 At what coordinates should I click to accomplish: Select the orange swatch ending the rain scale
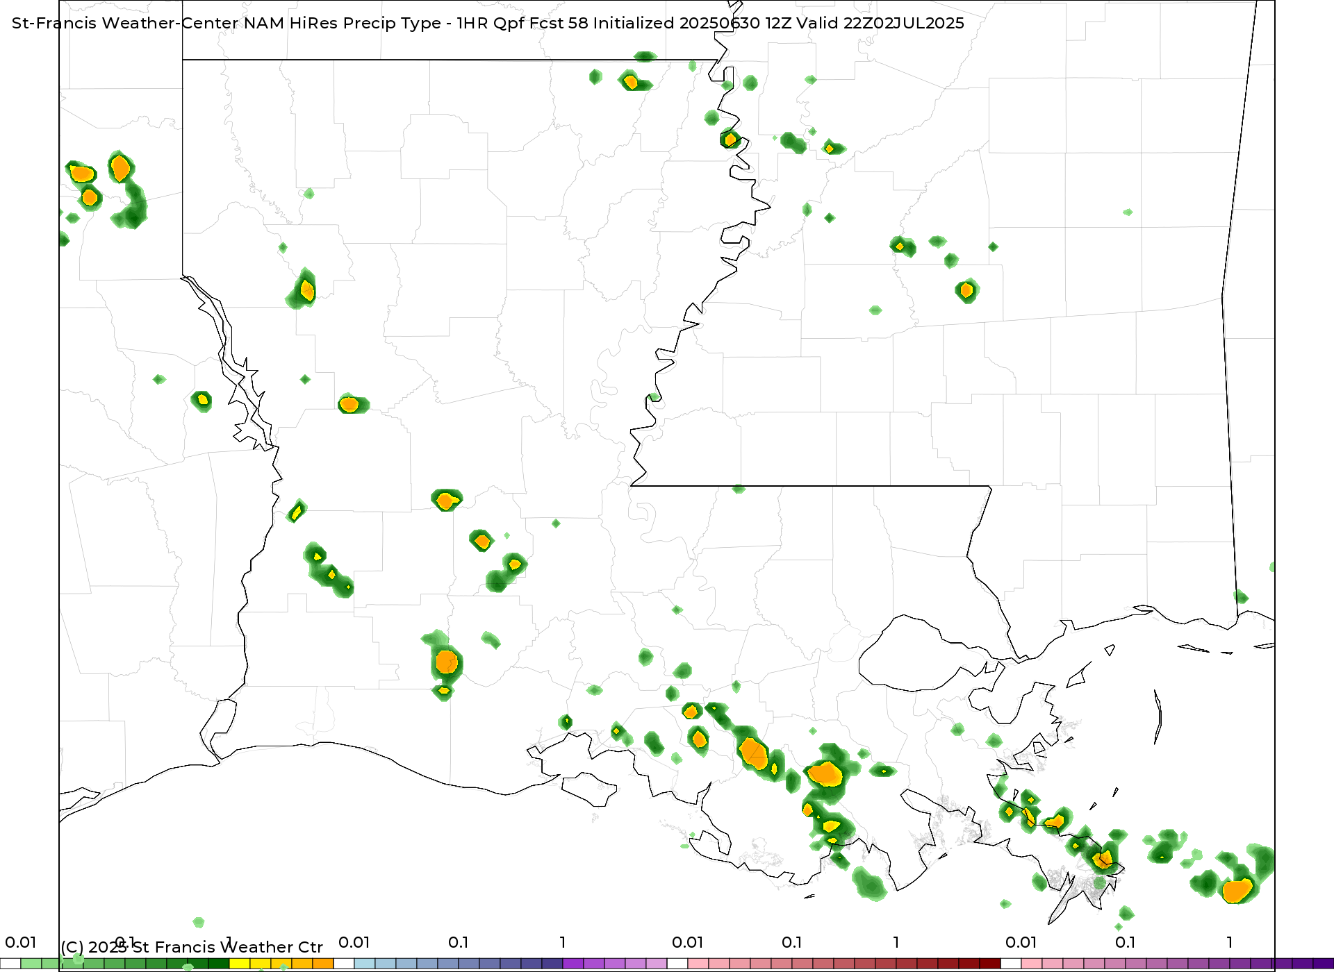(323, 964)
